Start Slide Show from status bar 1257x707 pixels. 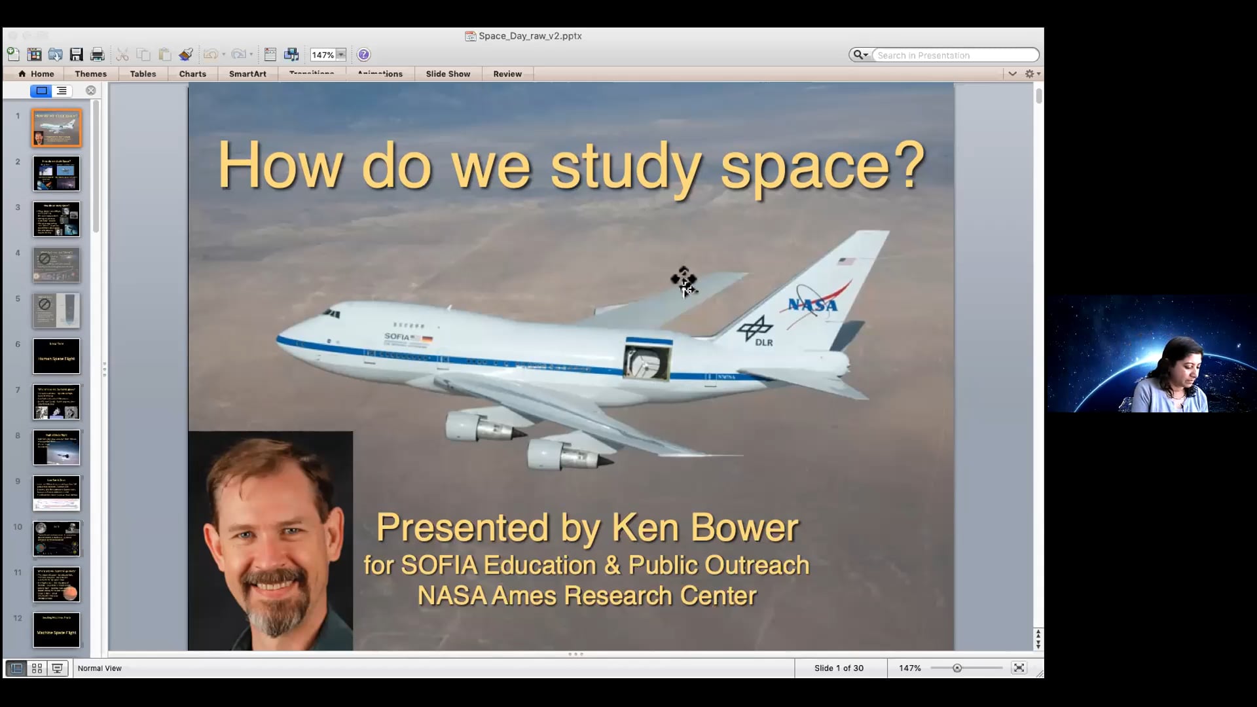pyautogui.click(x=58, y=668)
